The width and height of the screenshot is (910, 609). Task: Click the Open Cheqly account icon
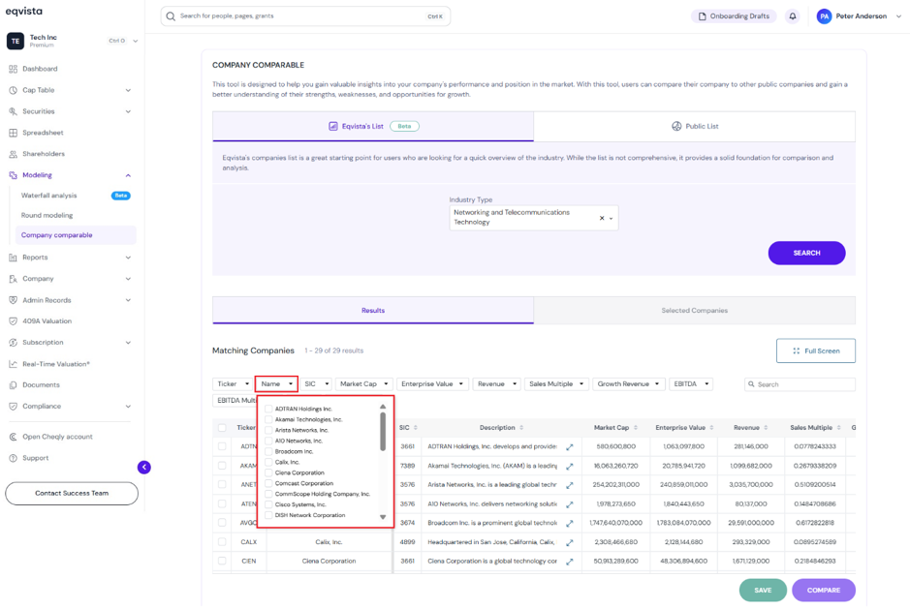point(13,437)
